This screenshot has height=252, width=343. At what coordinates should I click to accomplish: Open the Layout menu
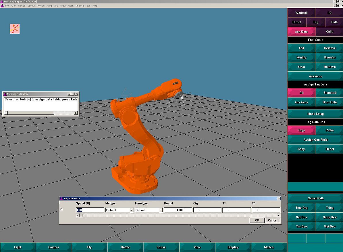point(31,6)
